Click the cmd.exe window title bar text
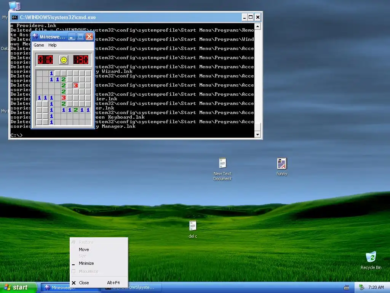 pyautogui.click(x=58, y=17)
